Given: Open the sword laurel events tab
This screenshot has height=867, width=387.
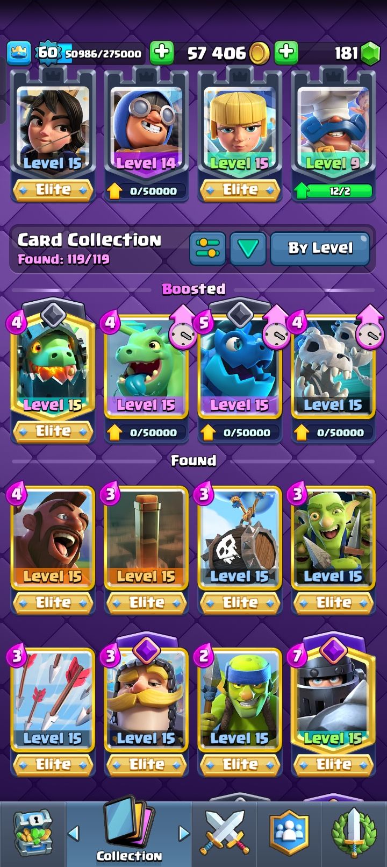Looking at the screenshot, I should [354, 833].
